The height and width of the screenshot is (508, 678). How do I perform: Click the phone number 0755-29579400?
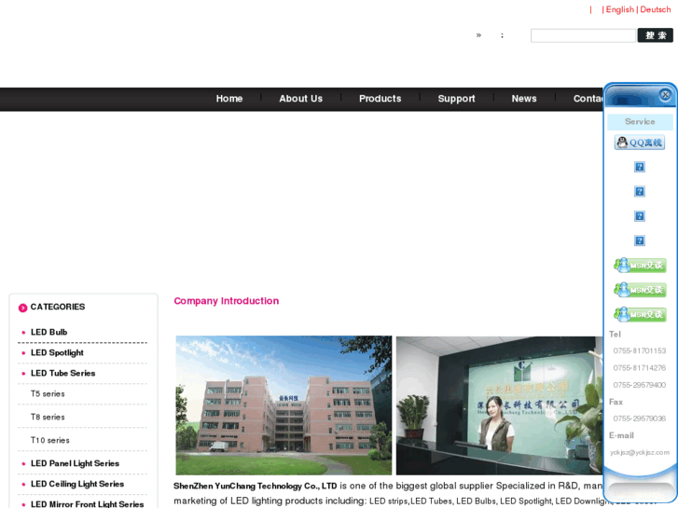tap(639, 385)
